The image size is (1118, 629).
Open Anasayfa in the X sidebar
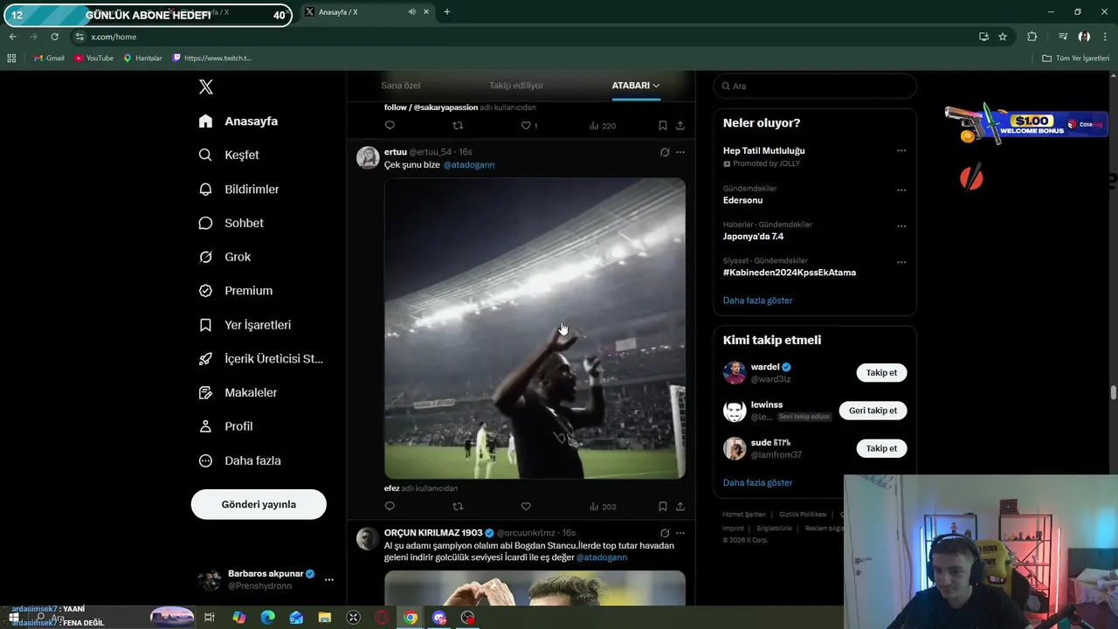pyautogui.click(x=238, y=121)
